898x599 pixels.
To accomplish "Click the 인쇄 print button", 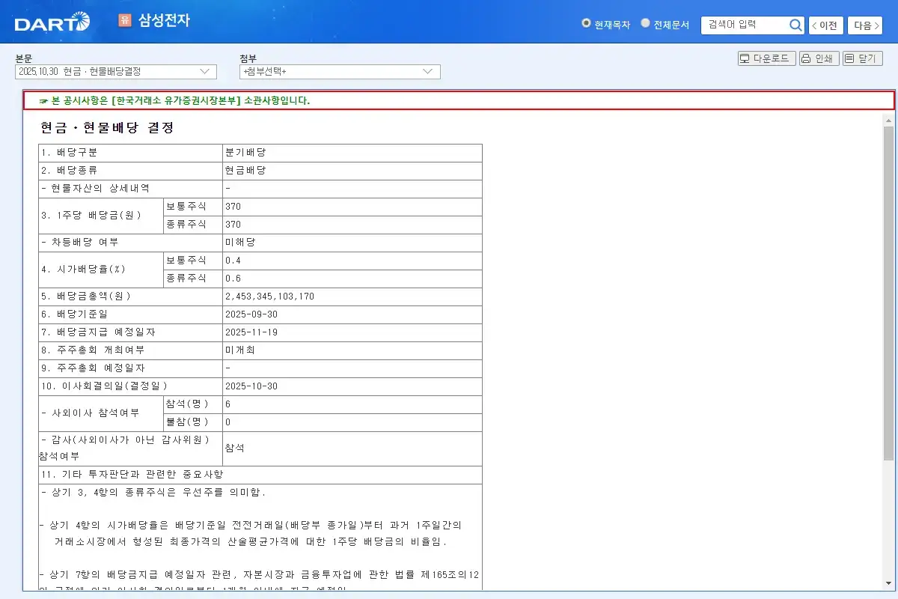I will [819, 58].
